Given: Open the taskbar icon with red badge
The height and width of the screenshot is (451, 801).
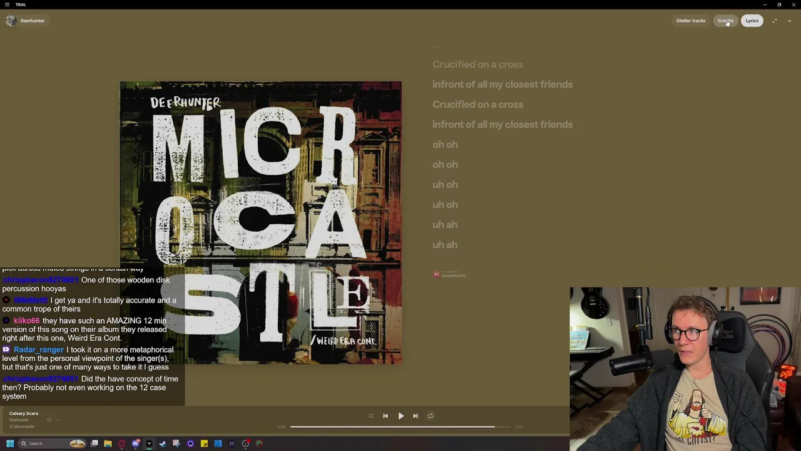Looking at the screenshot, I should tap(246, 443).
